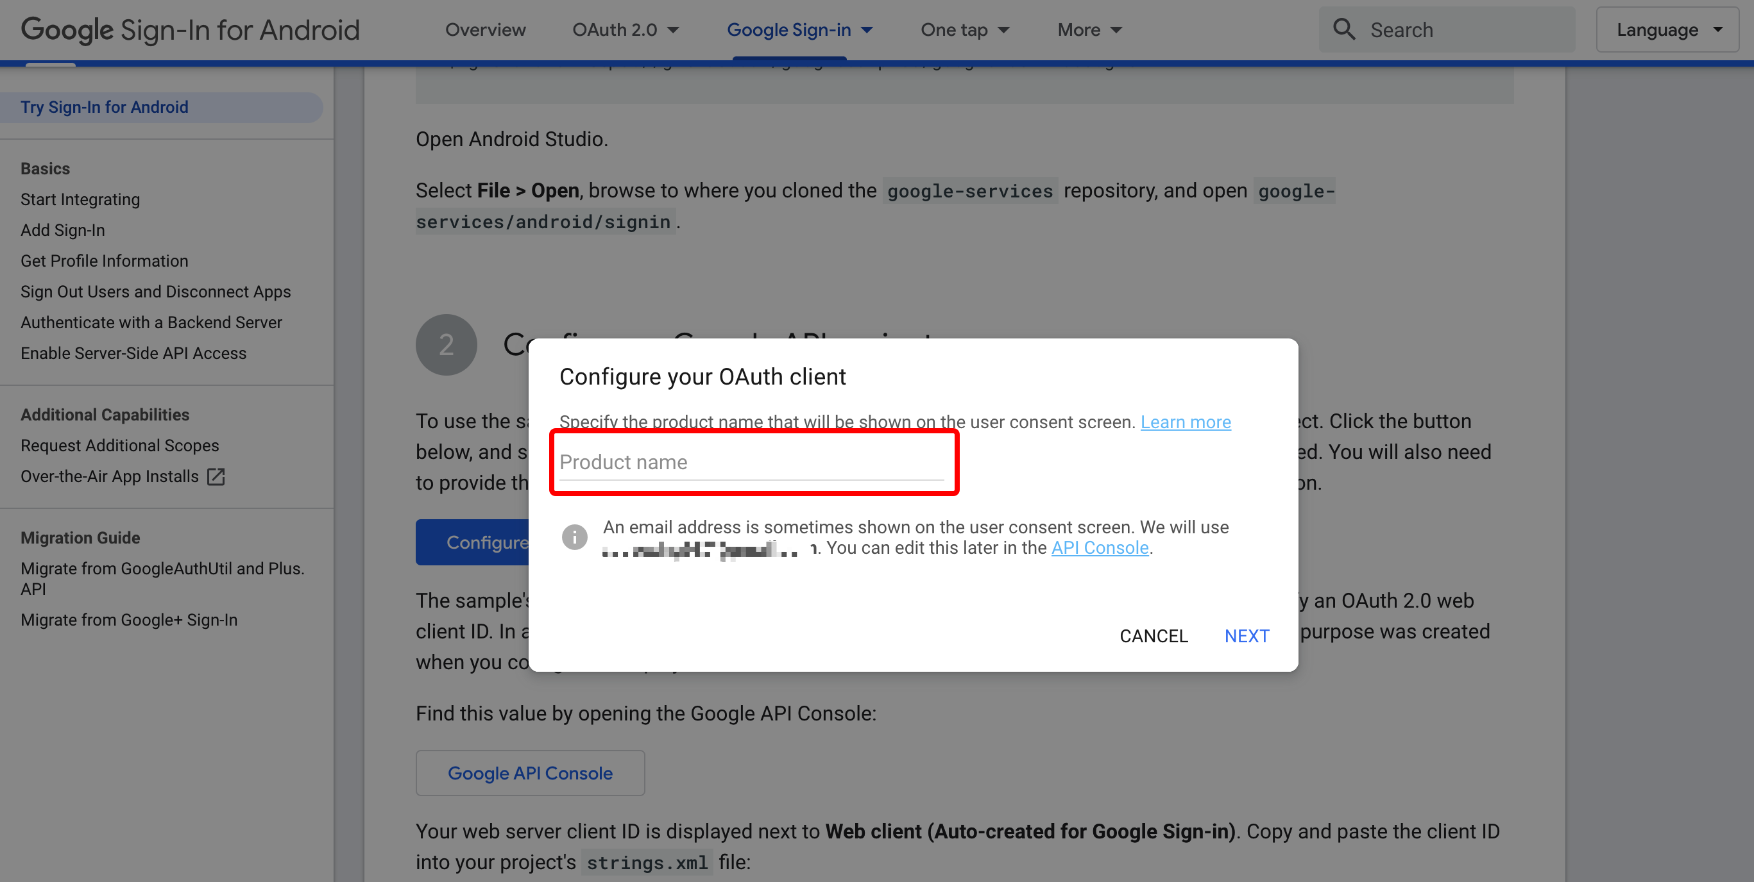Viewport: 1754px width, 882px height.
Task: Click external link icon beside Over-the-Air App Installs
Action: point(216,476)
